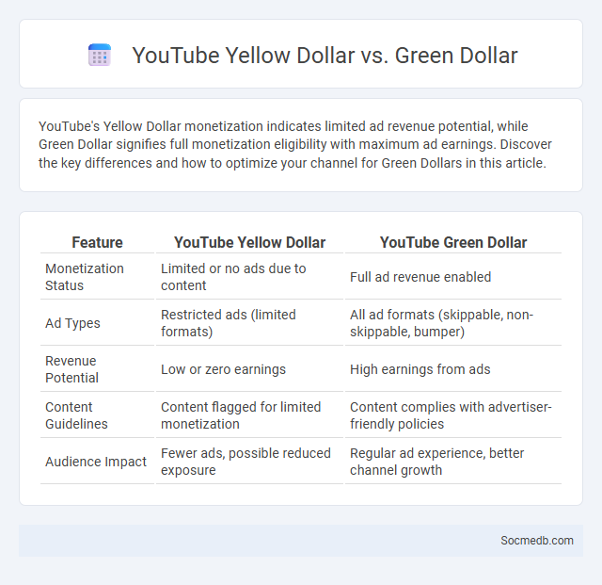Screen dimensions: 602x585
Task: Click the calendar icon beside the title
Action: [100, 55]
